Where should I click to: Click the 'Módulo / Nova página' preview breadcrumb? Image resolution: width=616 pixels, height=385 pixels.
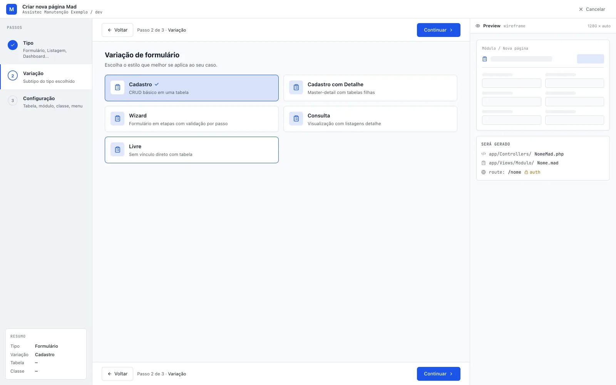coord(505,49)
